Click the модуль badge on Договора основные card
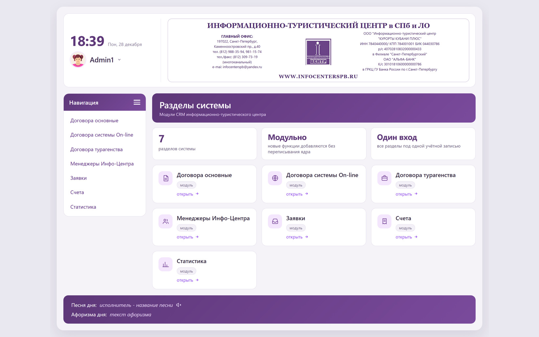 [186, 185]
